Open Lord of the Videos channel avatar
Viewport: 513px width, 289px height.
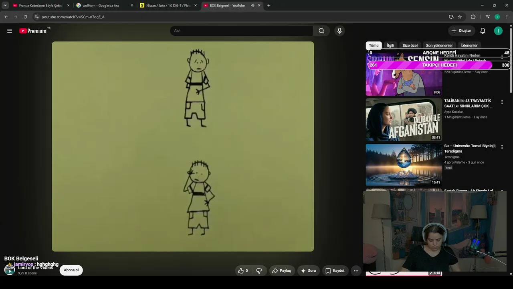pos(9,270)
